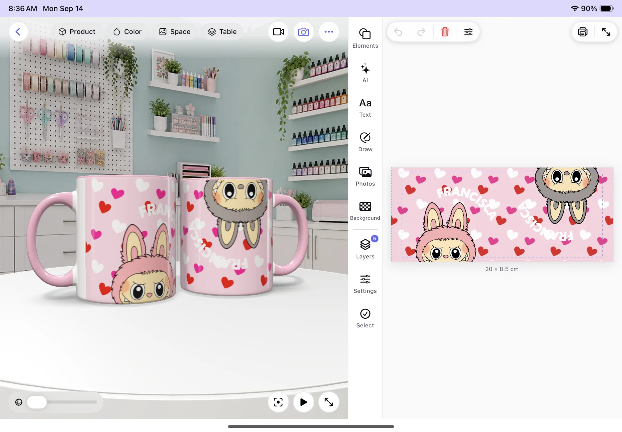The width and height of the screenshot is (622, 432).
Task: Open the Background panel
Action: [x=365, y=211]
